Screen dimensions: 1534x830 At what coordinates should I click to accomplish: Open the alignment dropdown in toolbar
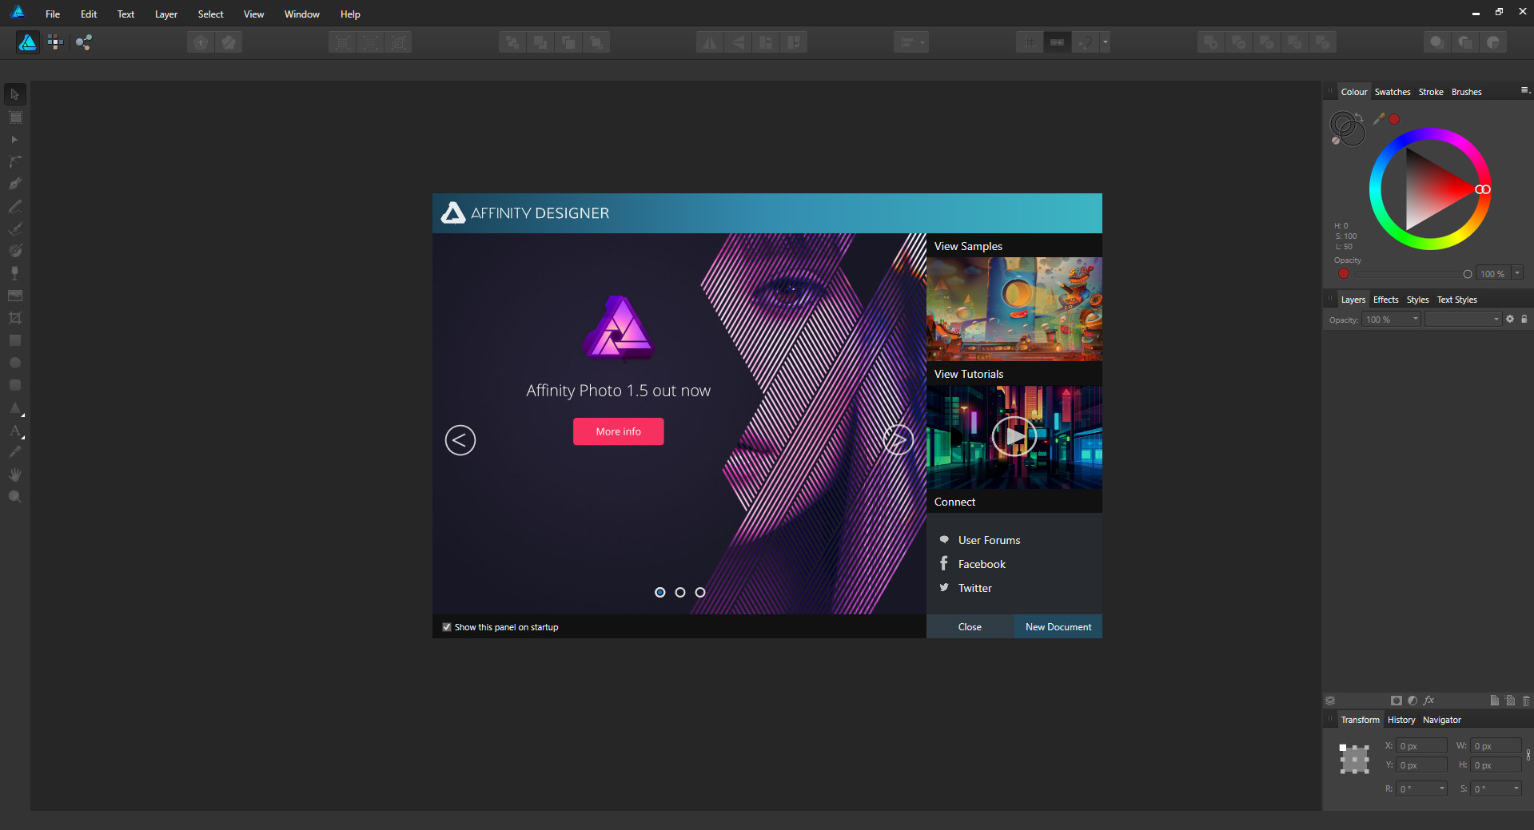pos(911,42)
